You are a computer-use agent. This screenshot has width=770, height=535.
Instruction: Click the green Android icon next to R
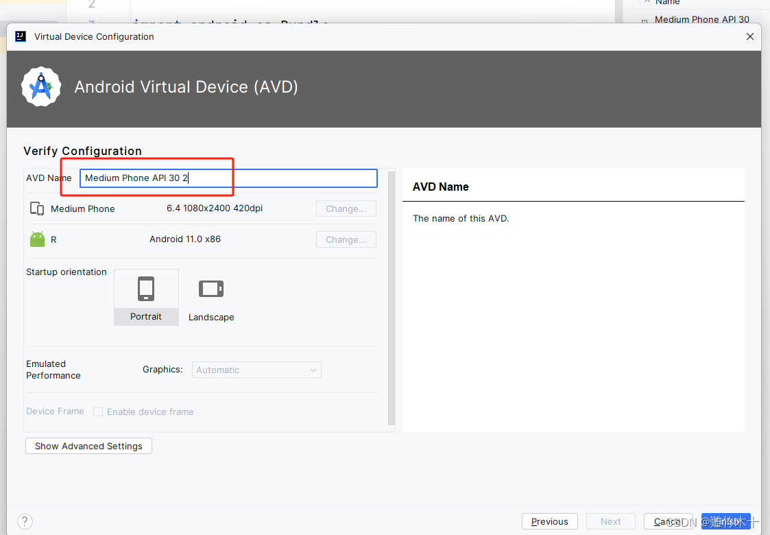[x=36, y=239]
